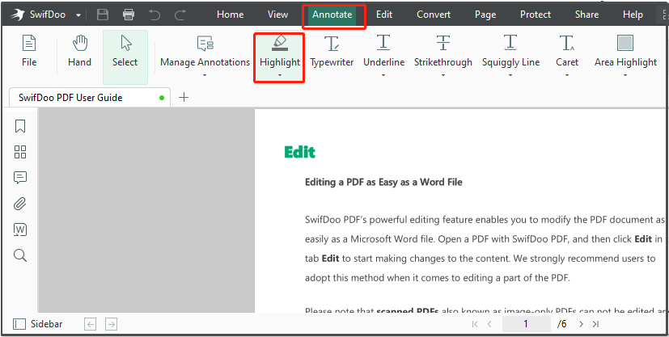Expand the Manage Annotations dropdown arrow
This screenshot has height=337, width=669.
click(205, 76)
